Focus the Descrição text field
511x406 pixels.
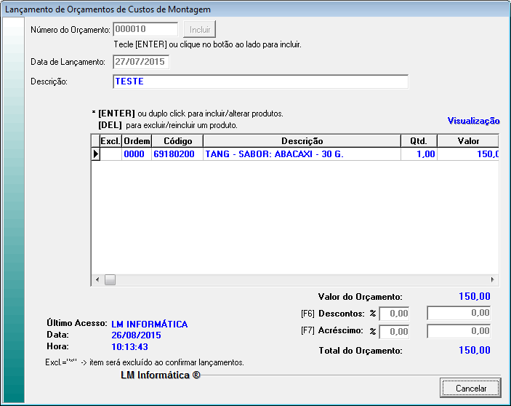(x=260, y=81)
